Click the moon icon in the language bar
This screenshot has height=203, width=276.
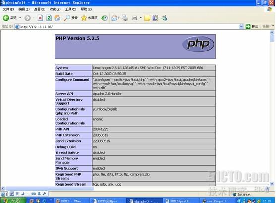[23, 194]
